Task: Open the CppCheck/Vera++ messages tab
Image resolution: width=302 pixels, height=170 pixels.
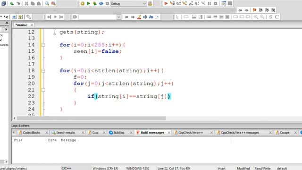Action: pyautogui.click(x=240, y=133)
